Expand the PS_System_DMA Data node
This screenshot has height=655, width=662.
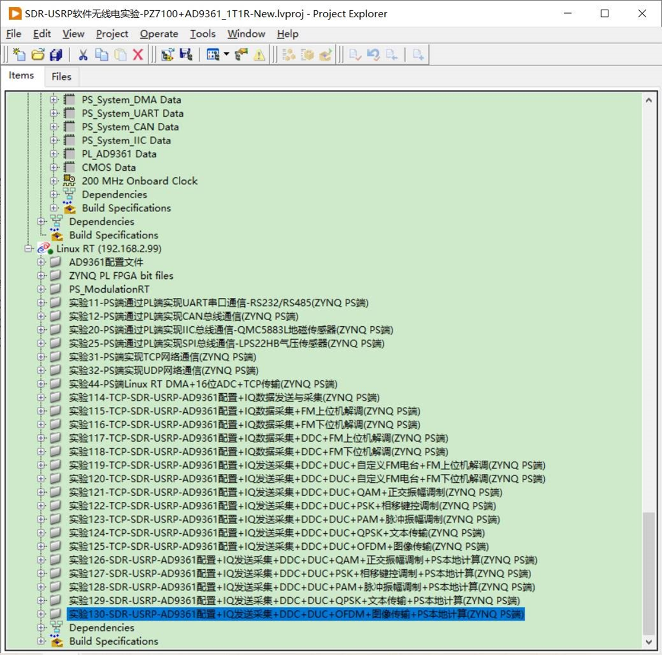[54, 99]
